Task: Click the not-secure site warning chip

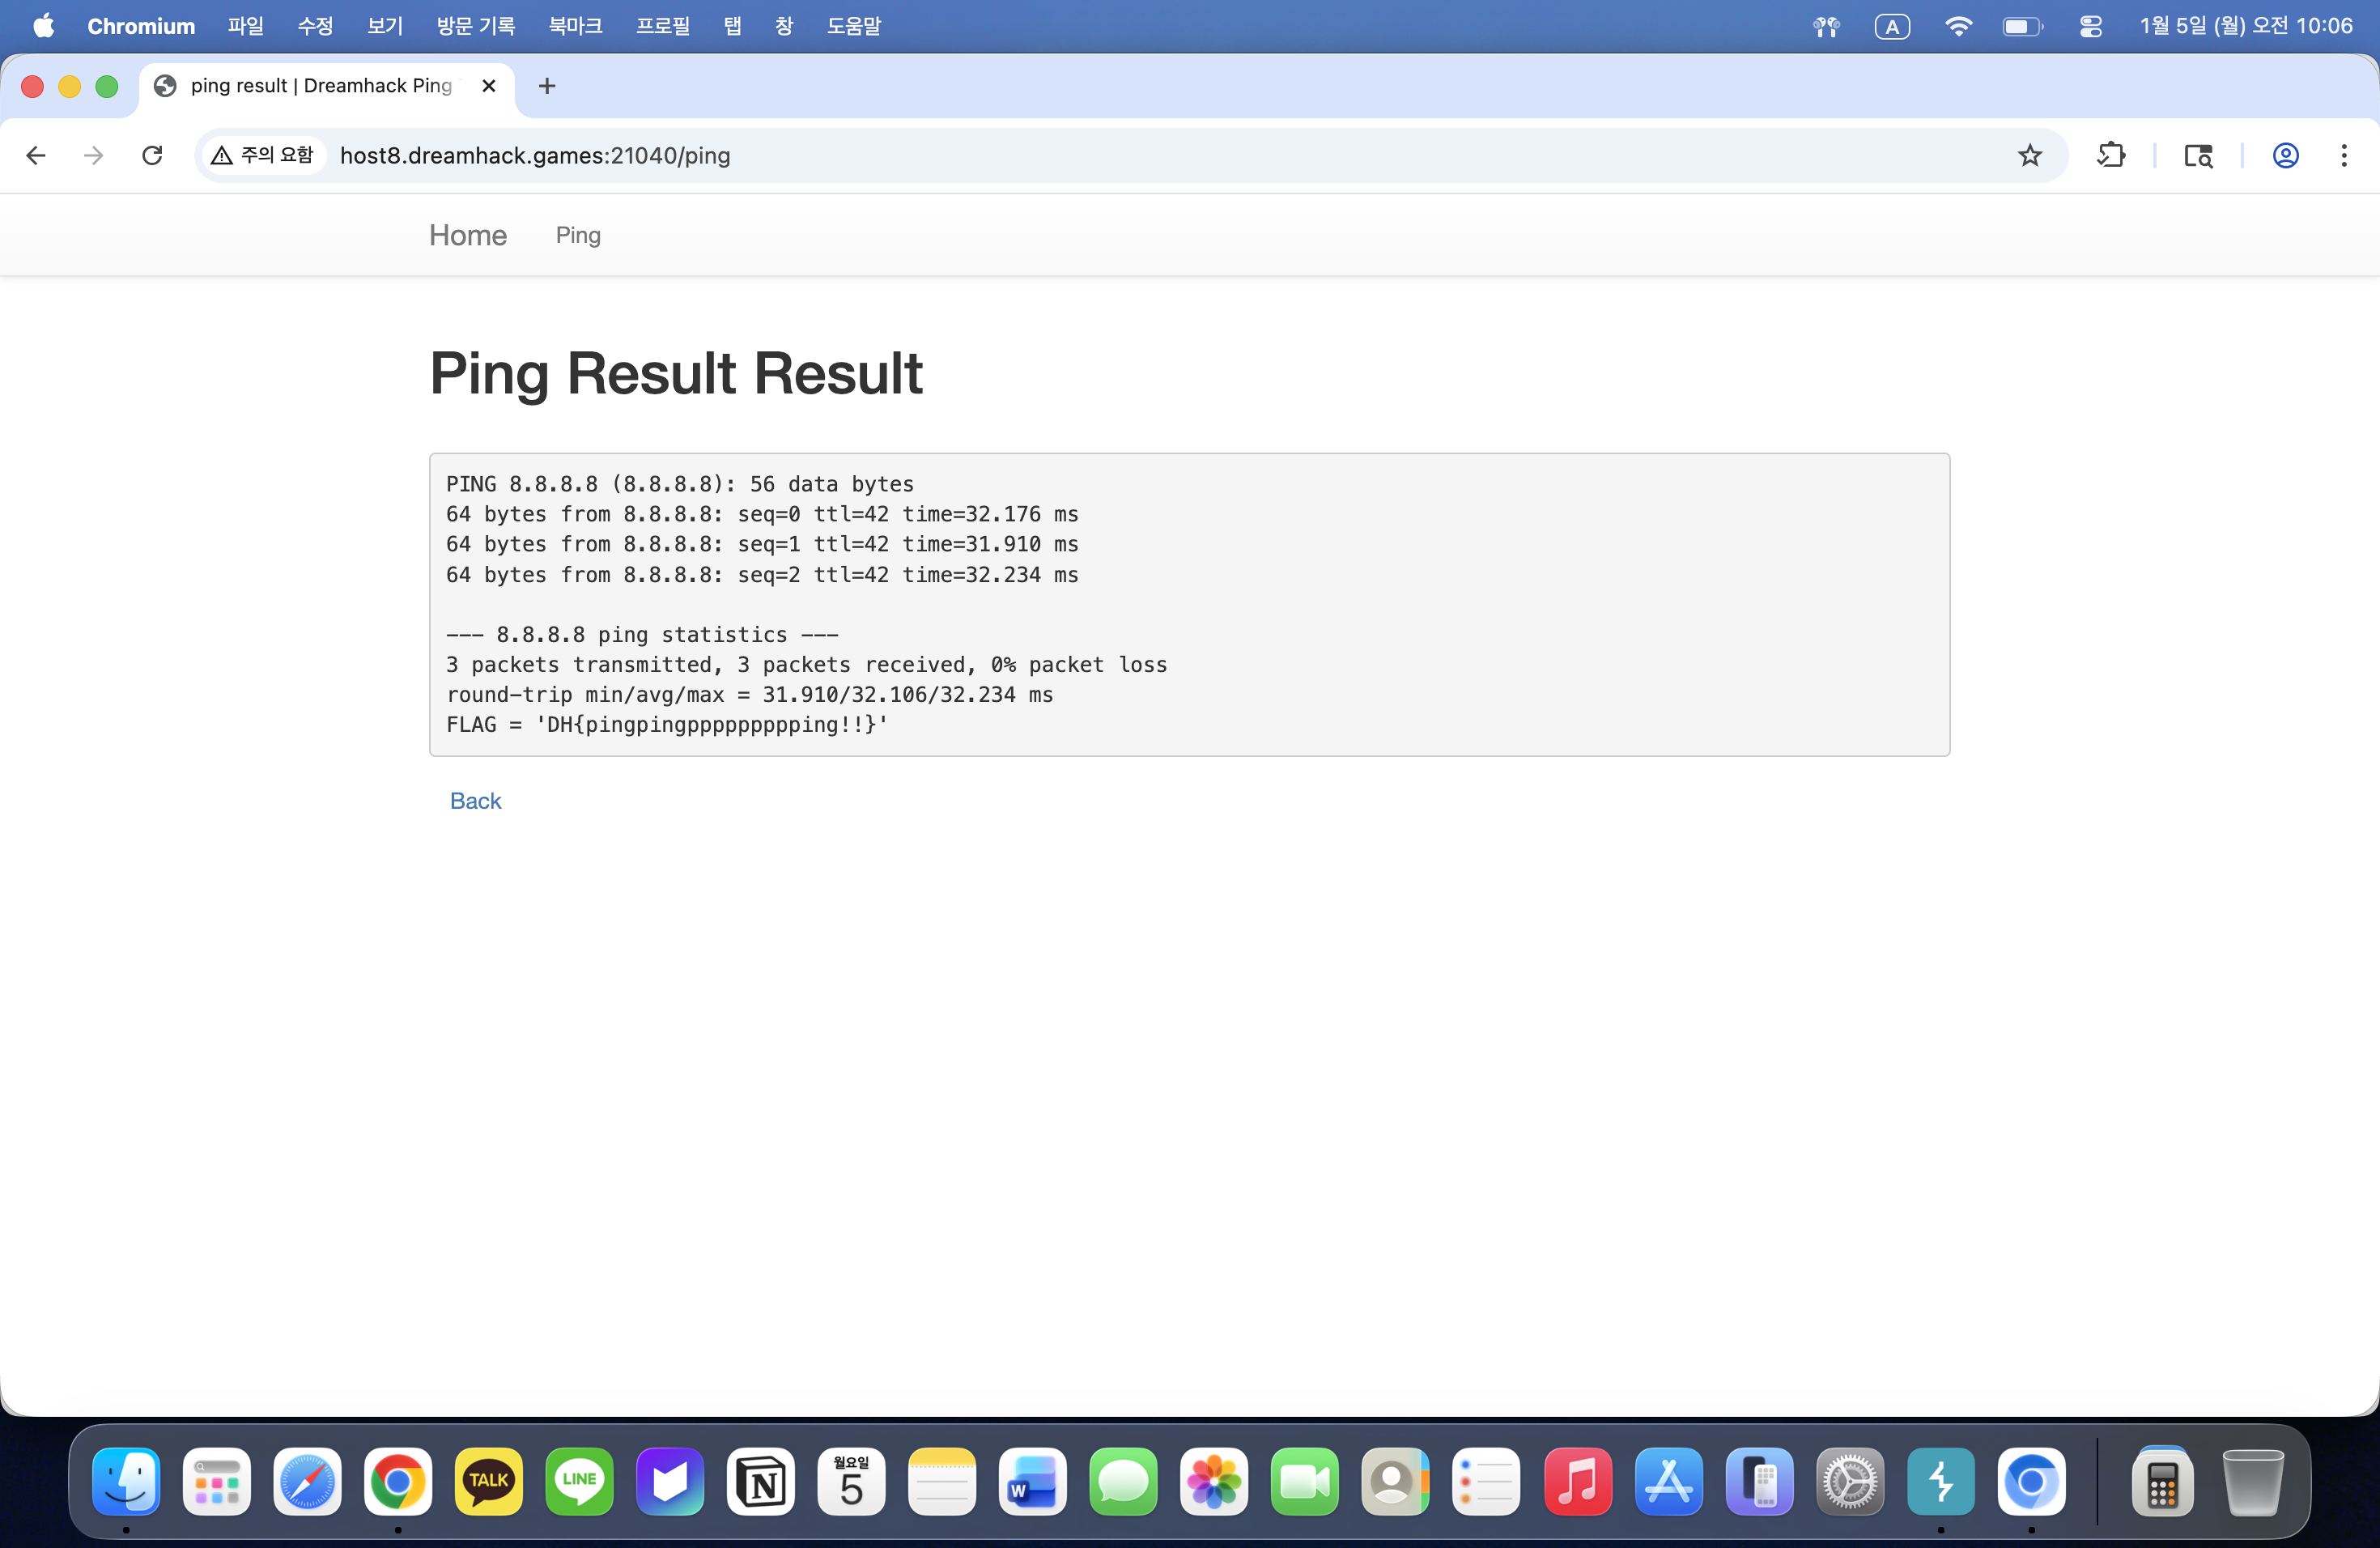Action: 263,155
